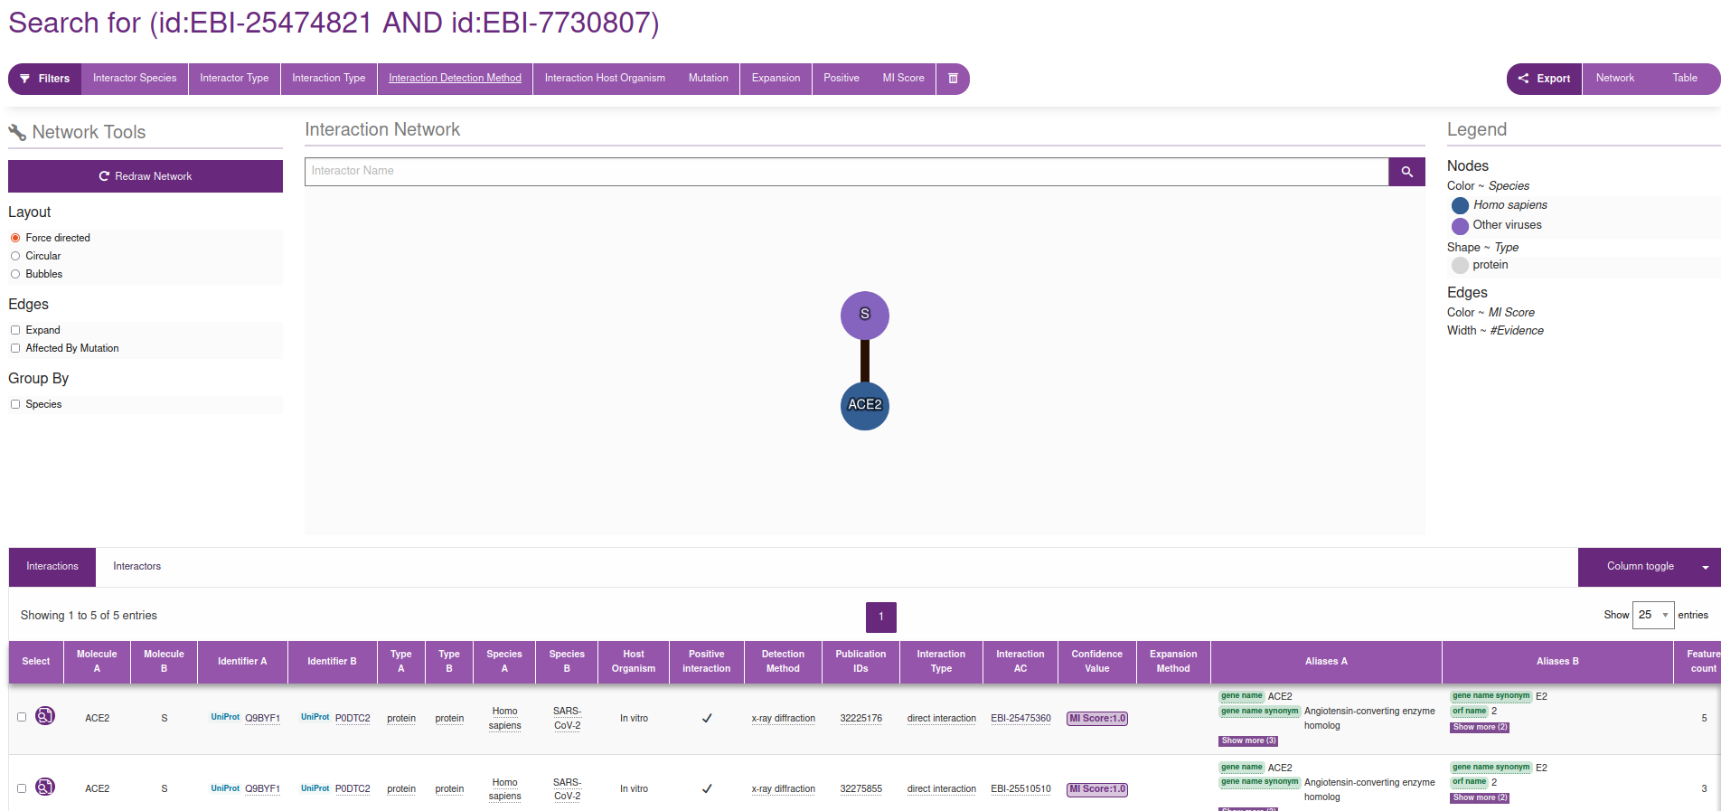Click the Export share button
1721x811 pixels.
pyautogui.click(x=1544, y=79)
